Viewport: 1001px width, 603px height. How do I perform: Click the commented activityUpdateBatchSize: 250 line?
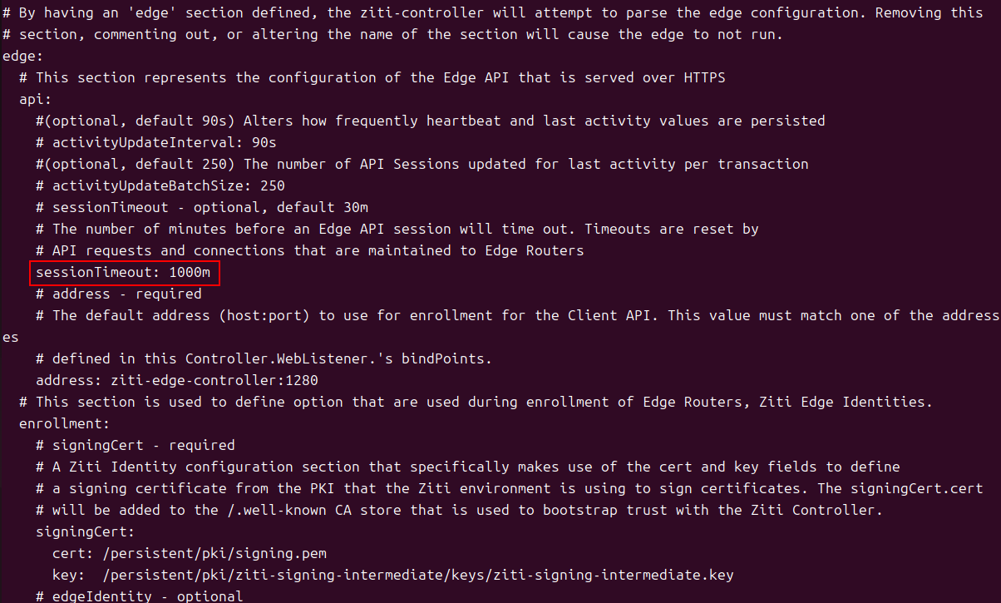click(x=160, y=185)
